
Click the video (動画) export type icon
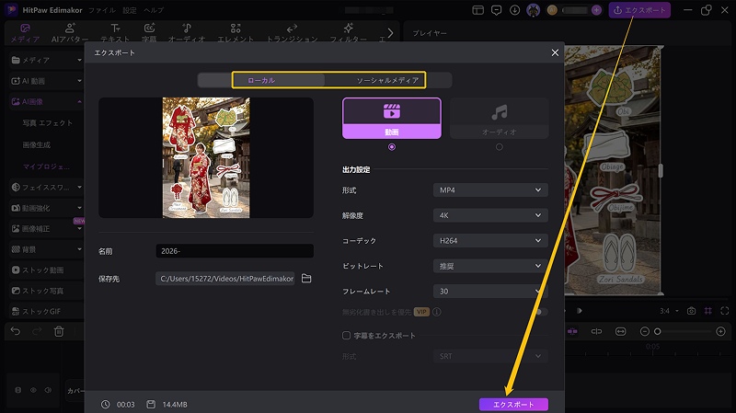pyautogui.click(x=391, y=112)
